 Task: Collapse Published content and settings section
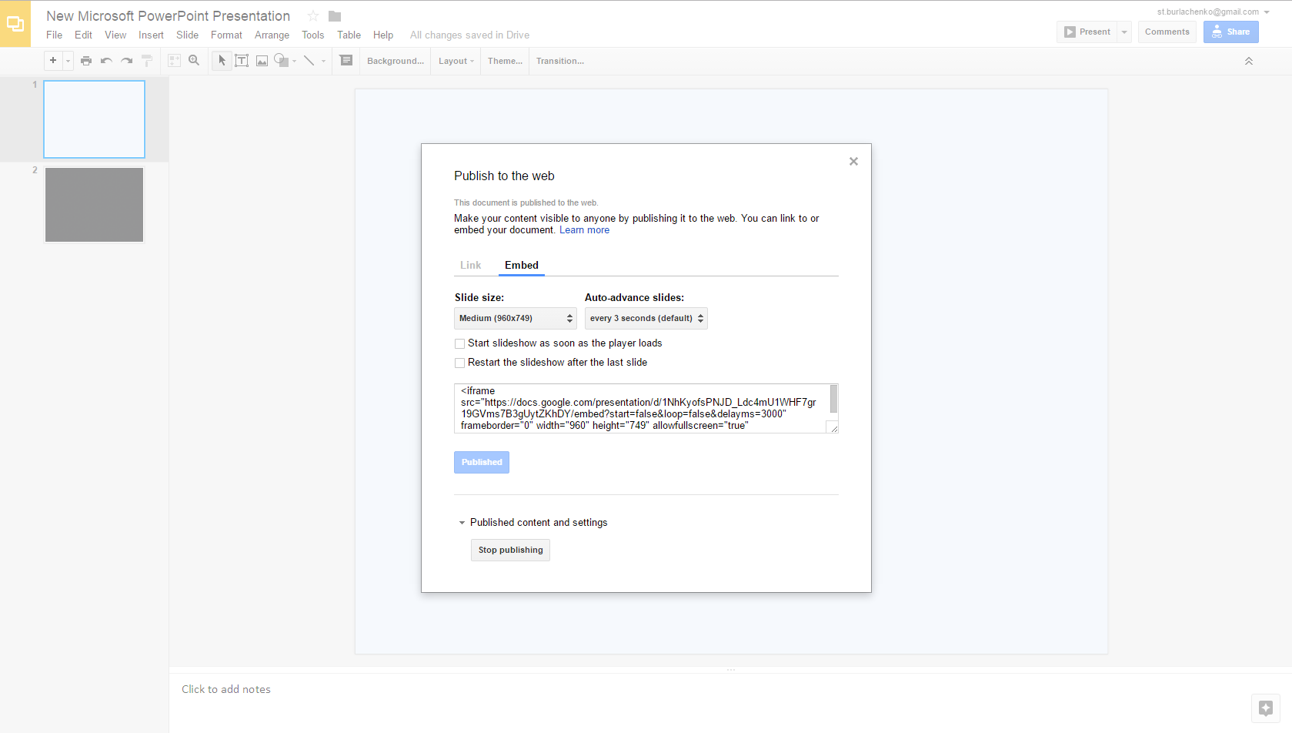(x=462, y=523)
